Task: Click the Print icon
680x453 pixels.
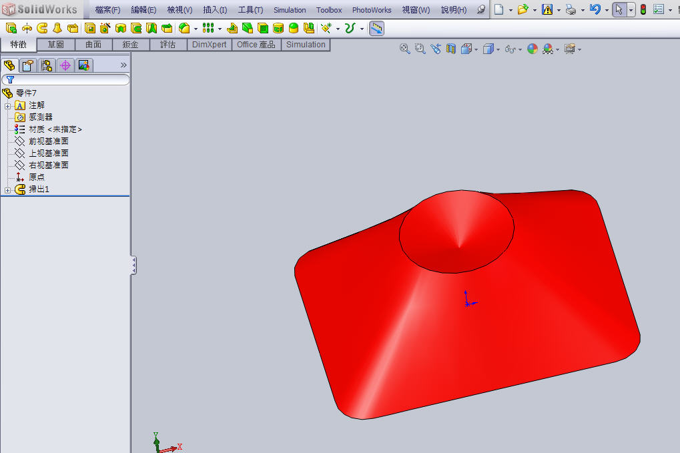Action: tap(571, 9)
